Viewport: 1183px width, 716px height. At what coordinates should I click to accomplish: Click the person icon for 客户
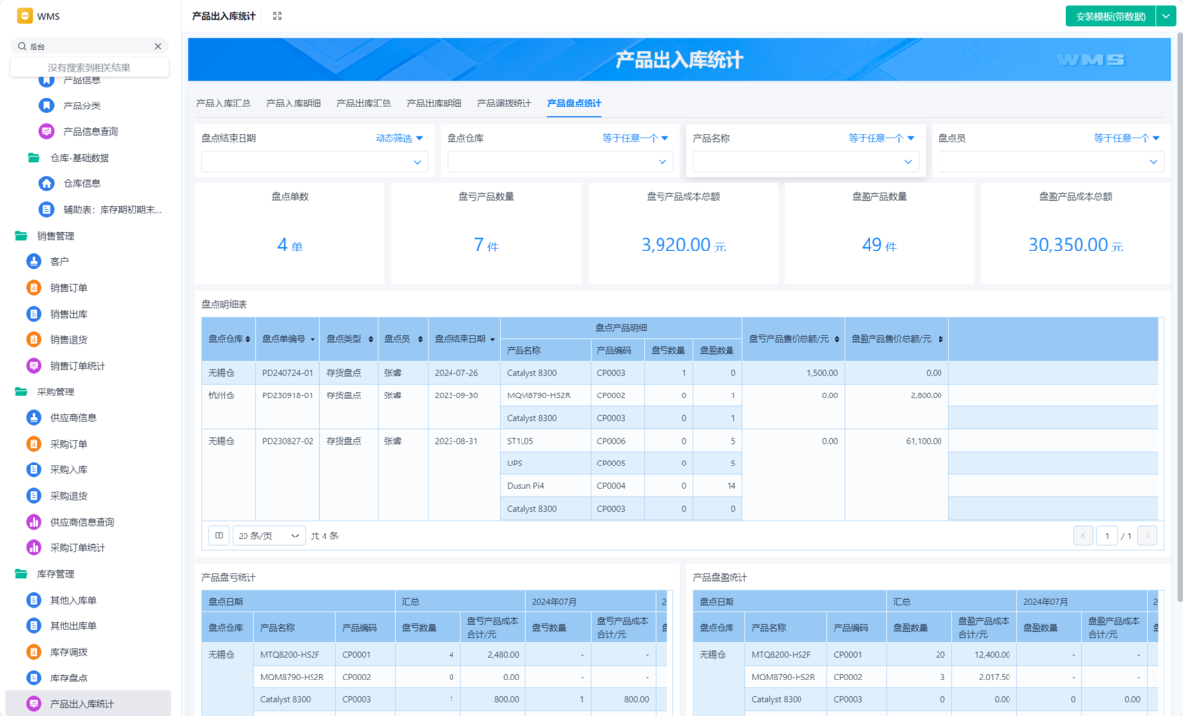click(34, 261)
